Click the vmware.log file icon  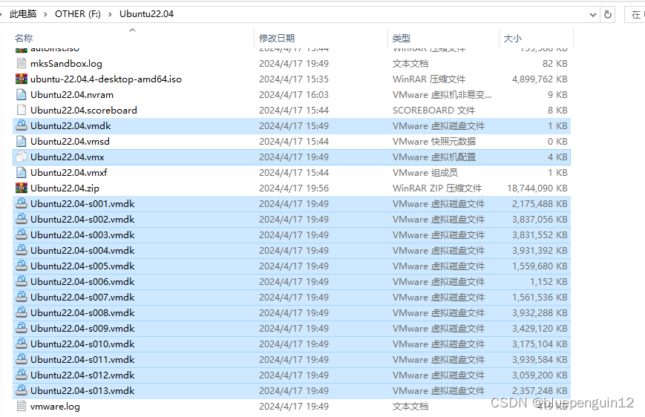coord(22,407)
